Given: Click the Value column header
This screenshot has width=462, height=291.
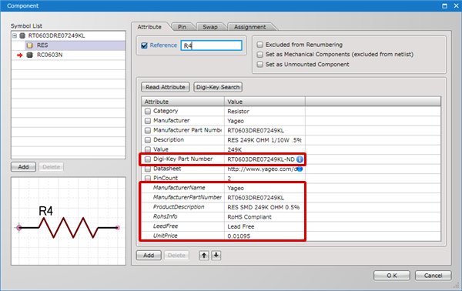Looking at the screenshot, I should click(265, 102).
